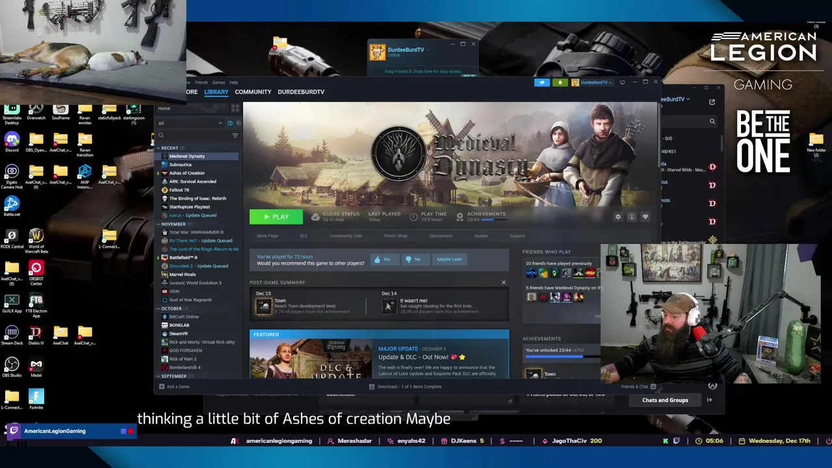Open the OBSBOT Center shortcut

coord(36,272)
